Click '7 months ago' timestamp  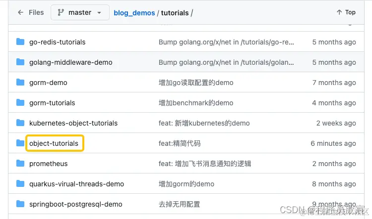334,83
